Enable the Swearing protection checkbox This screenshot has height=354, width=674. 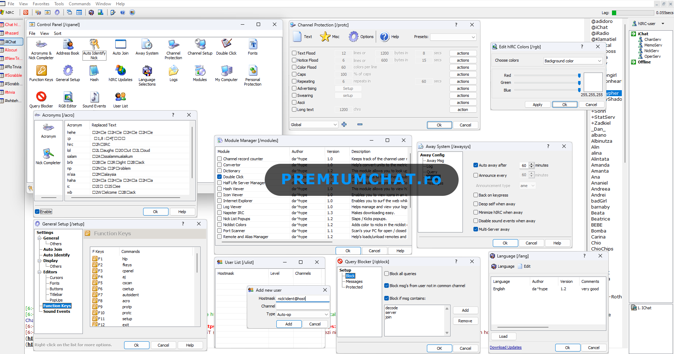294,95
